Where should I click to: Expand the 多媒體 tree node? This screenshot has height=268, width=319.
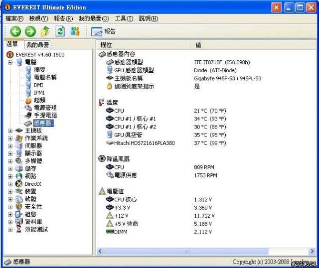pyautogui.click(x=10, y=161)
